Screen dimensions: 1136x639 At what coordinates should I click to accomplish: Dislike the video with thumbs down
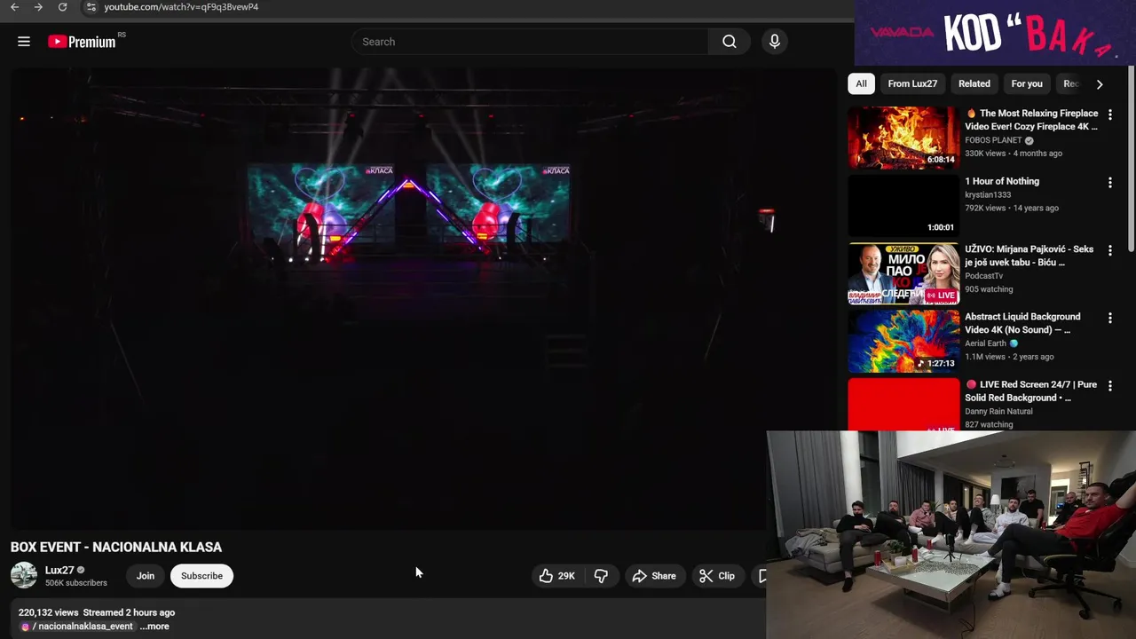[601, 576]
